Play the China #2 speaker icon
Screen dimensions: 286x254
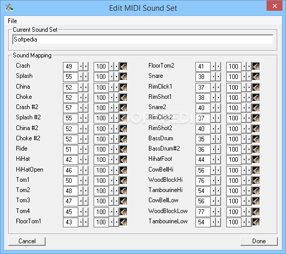point(123,129)
